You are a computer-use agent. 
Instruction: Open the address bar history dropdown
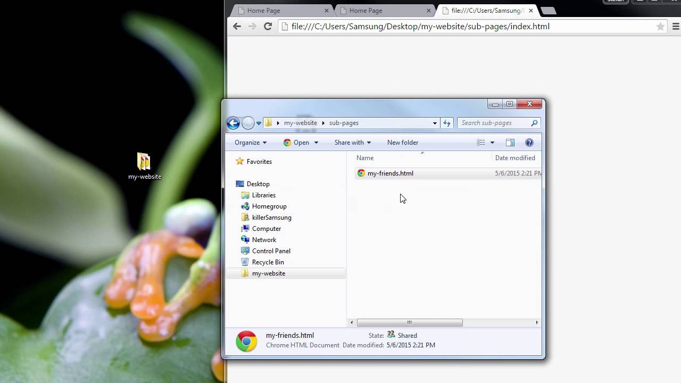tap(435, 123)
